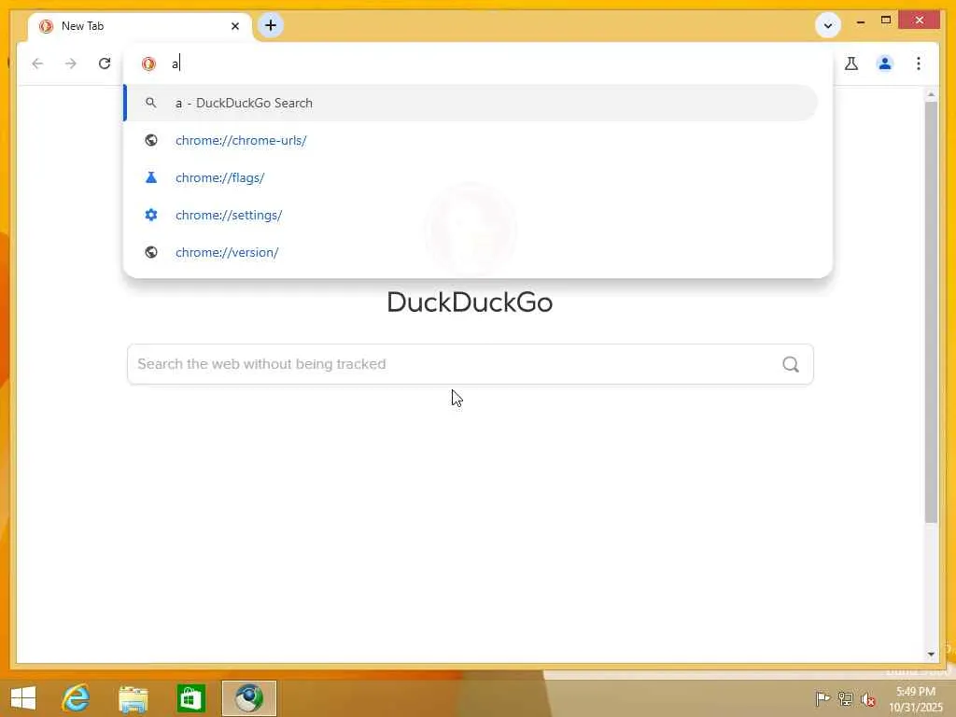Open Chrome Labs flask icon in toolbar

pos(851,63)
